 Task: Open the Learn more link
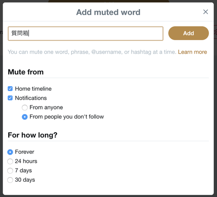[x=193, y=52]
